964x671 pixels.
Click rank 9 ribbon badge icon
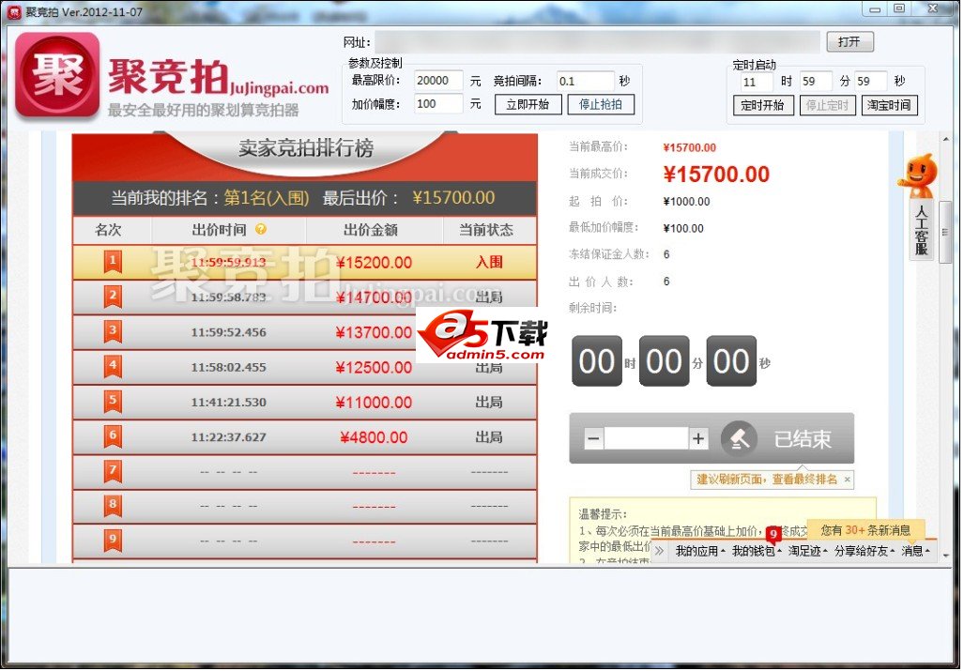[114, 541]
